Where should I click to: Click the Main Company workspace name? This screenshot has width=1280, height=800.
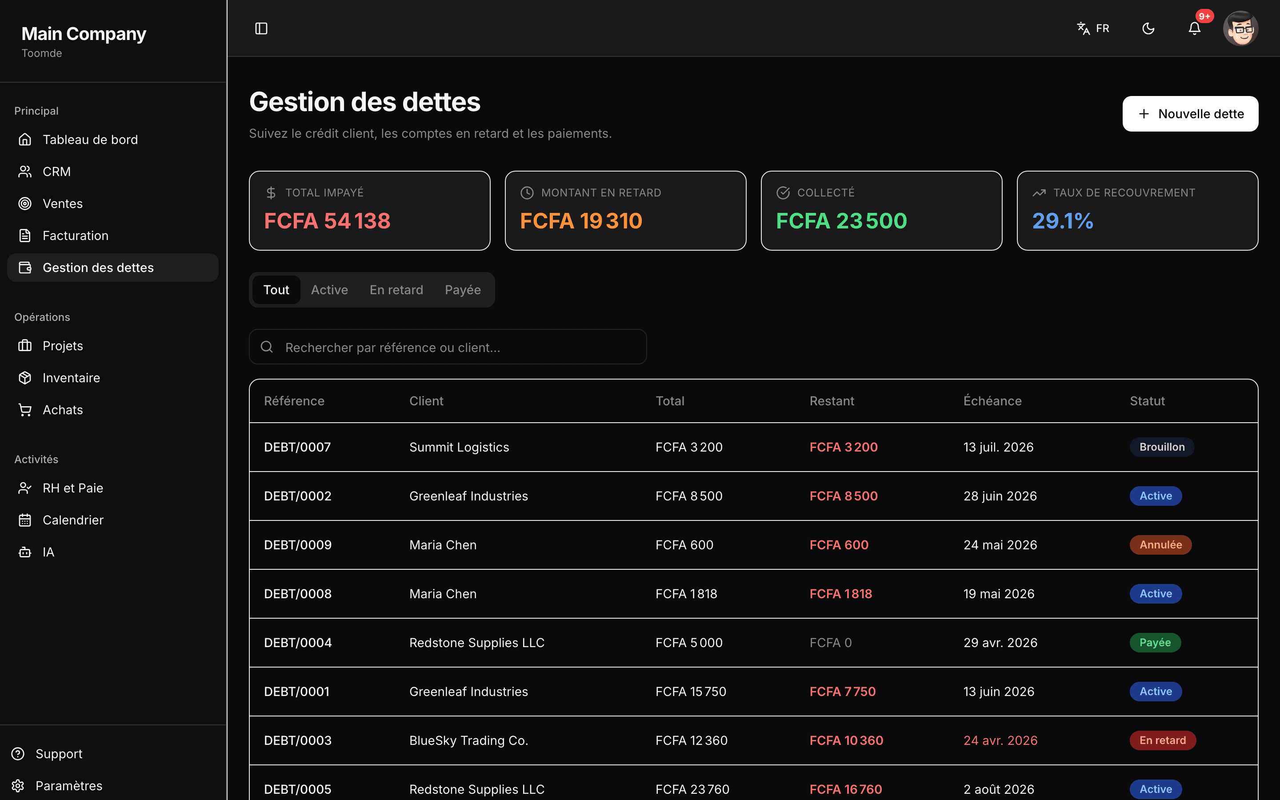pyautogui.click(x=84, y=34)
